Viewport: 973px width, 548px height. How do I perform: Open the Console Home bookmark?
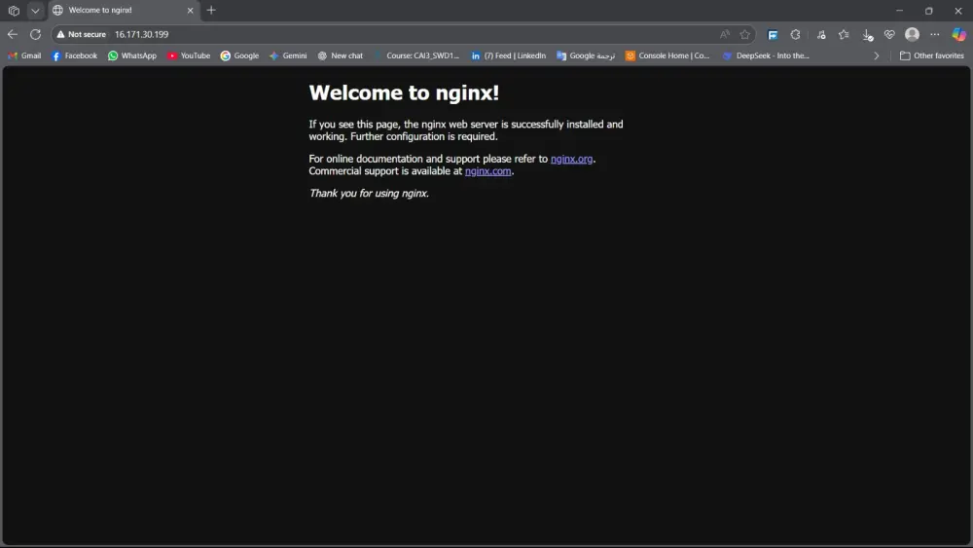[x=667, y=55]
